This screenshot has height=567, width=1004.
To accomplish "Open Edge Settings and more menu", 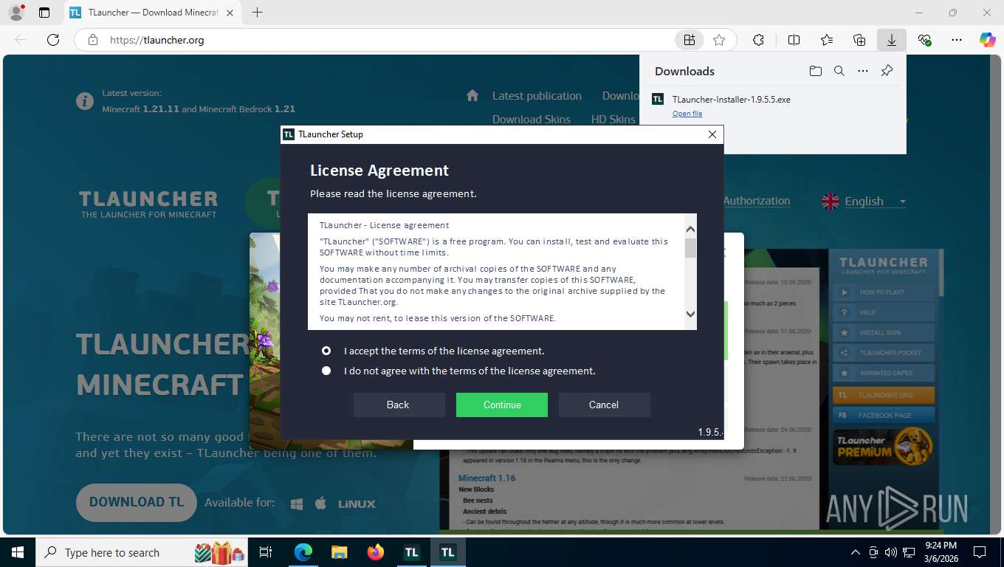I will point(957,40).
